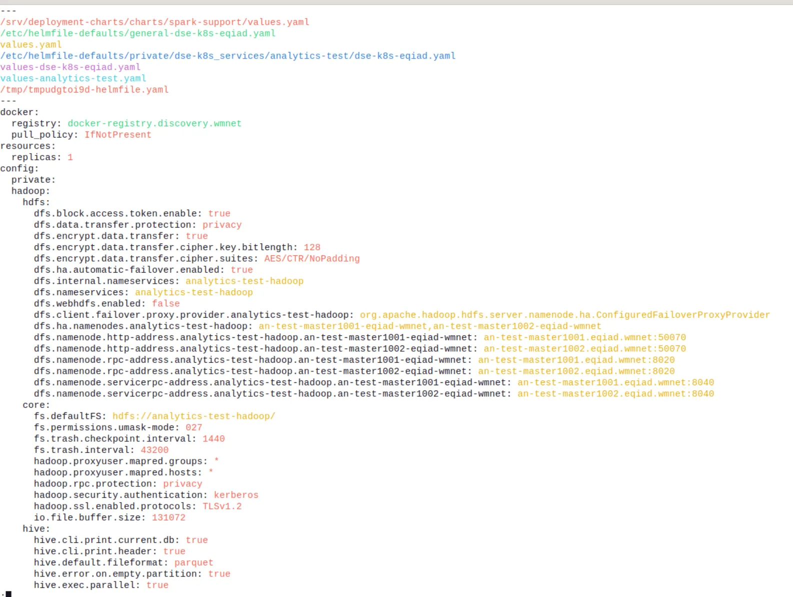793x597 pixels.
Task: Click dfs.block.access.token.enable key
Action: [118, 213]
